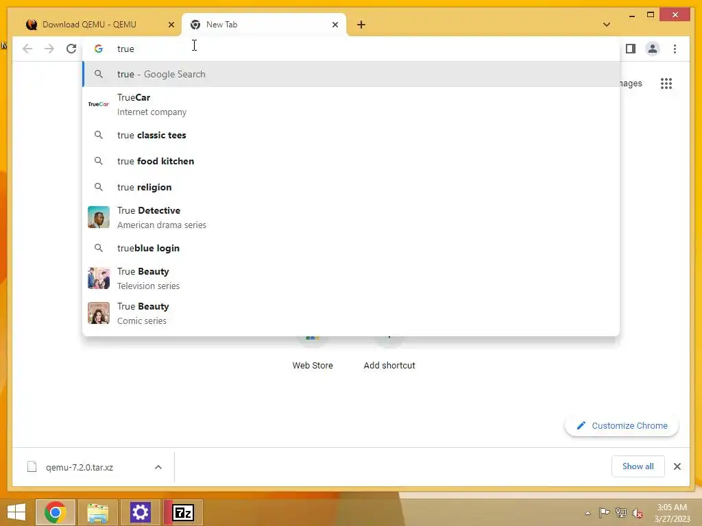Select 'true classic tees' suggestion

[x=351, y=135]
